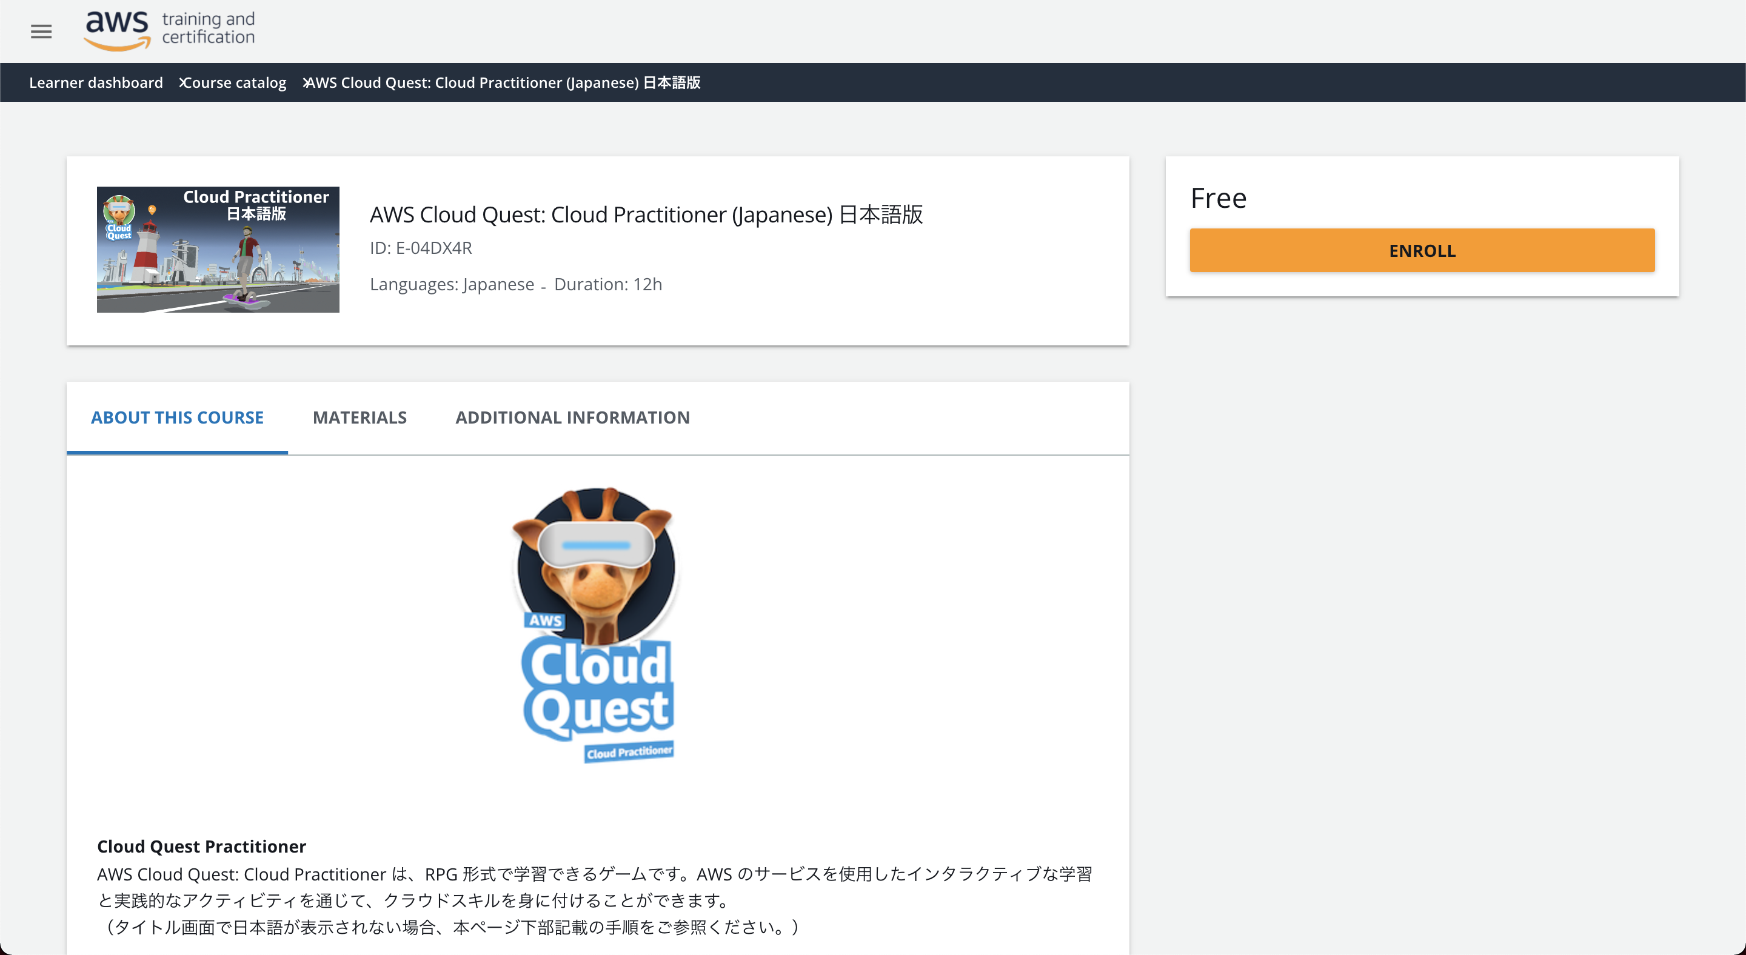The width and height of the screenshot is (1746, 955).
Task: Click the Duration: 12h text
Action: [x=607, y=284]
